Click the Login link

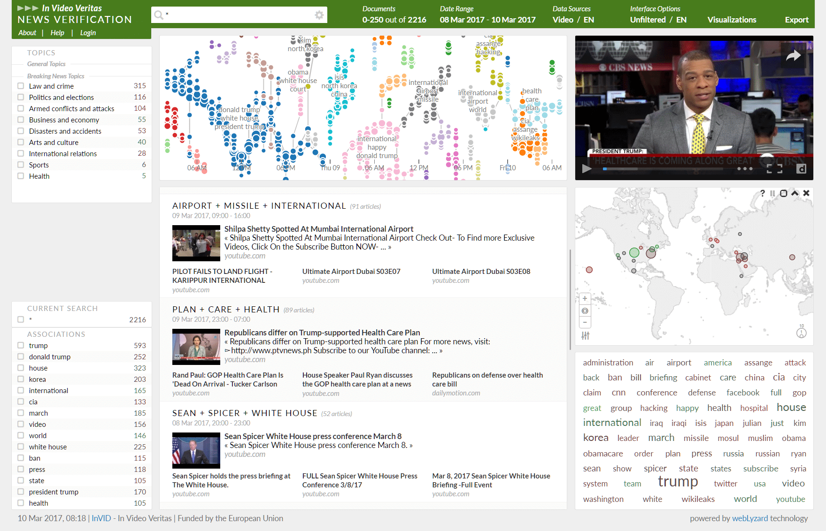coord(88,32)
